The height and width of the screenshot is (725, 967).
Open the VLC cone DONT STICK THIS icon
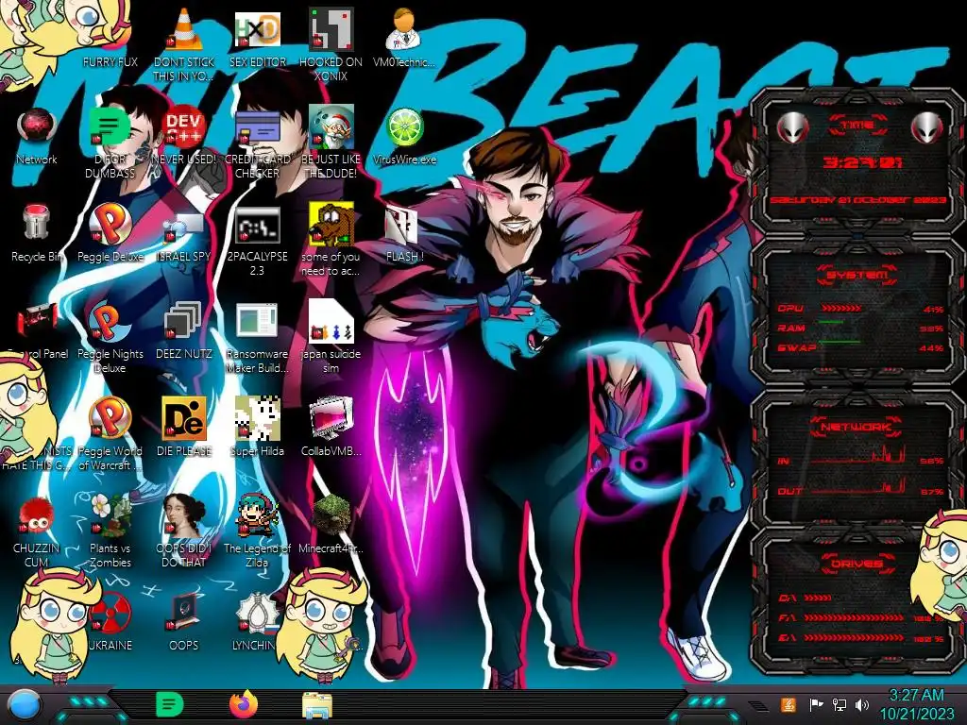pos(184,29)
